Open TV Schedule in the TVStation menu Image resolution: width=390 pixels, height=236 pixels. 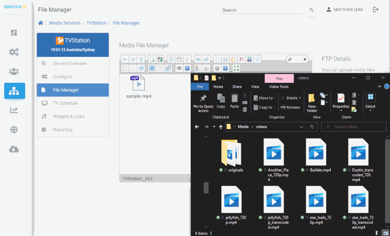point(73,103)
